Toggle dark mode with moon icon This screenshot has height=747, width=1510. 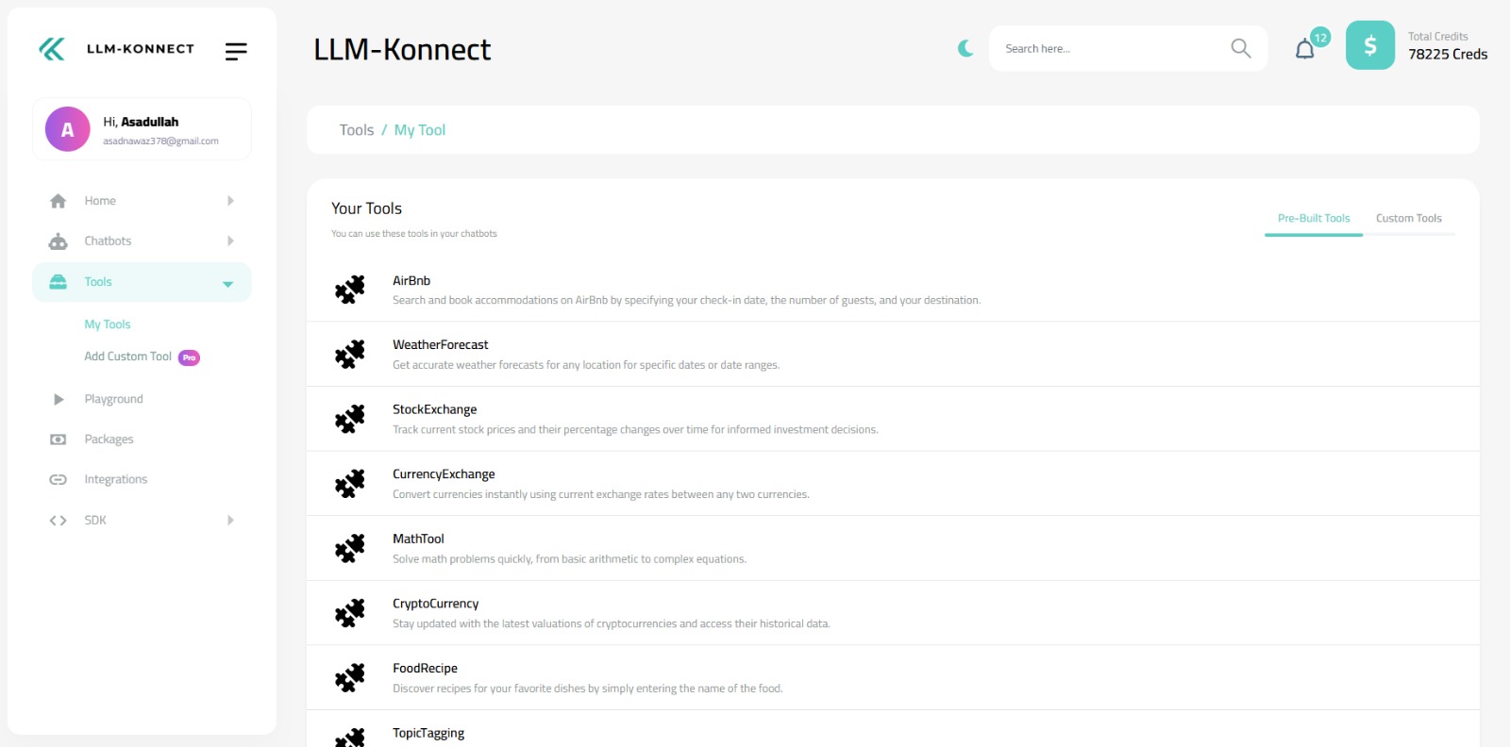pos(965,48)
